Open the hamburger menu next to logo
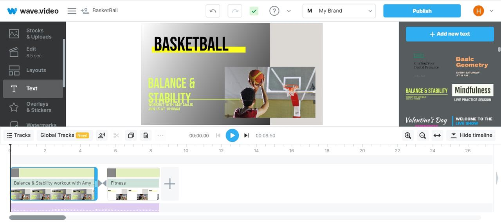Screen dimensions: 501x222 tap(72, 11)
